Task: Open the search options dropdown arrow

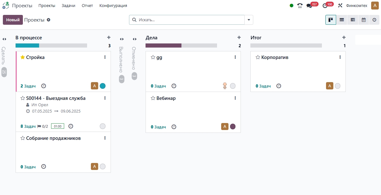Action: [x=249, y=20]
